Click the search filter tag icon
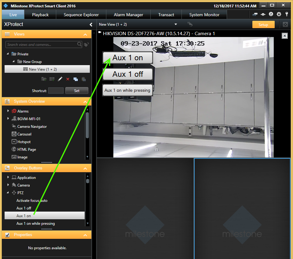 86,45
